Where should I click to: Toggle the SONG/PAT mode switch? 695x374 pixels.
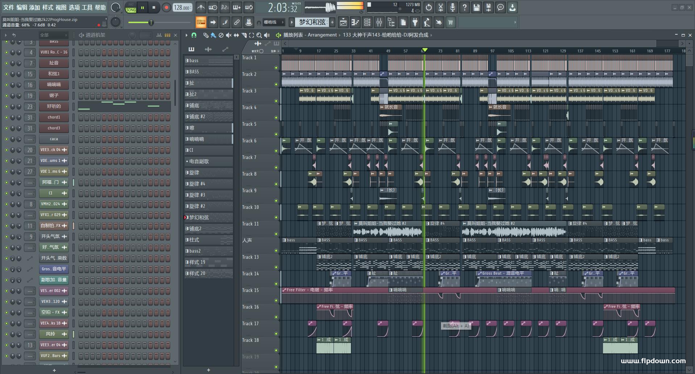131,8
